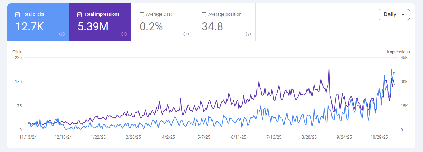
Task: Click the Clicks axis title
Action: coord(18,52)
